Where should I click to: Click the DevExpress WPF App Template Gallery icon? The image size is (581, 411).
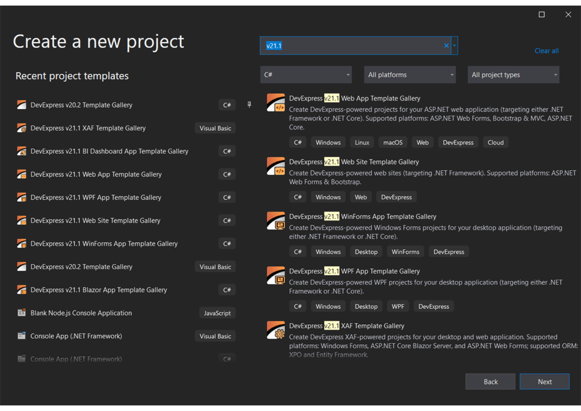pyautogui.click(x=276, y=275)
